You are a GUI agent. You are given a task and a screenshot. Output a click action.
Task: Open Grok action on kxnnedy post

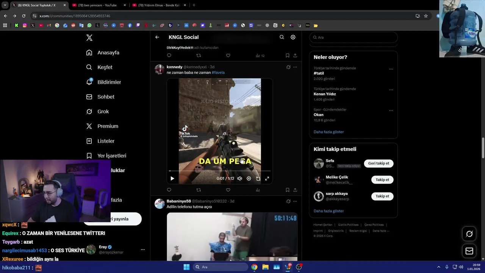[288, 67]
